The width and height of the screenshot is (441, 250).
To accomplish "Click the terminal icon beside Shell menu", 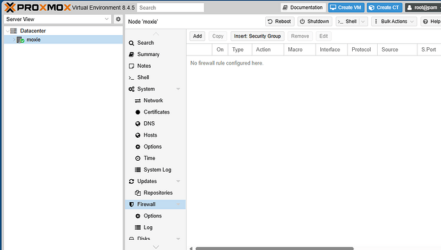I will point(132,77).
